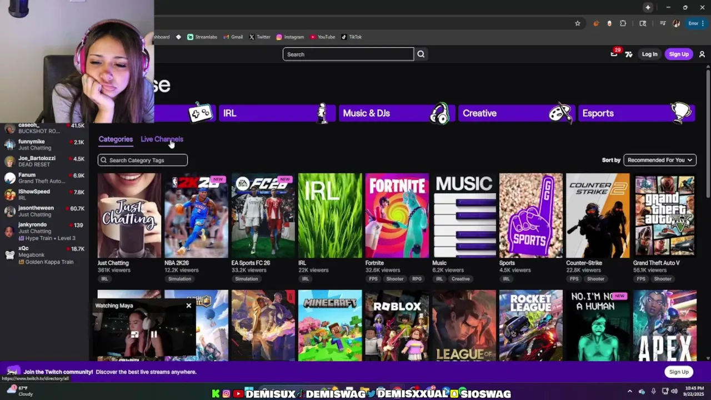Open the NBA 2K26 category thumbnail

tap(196, 216)
